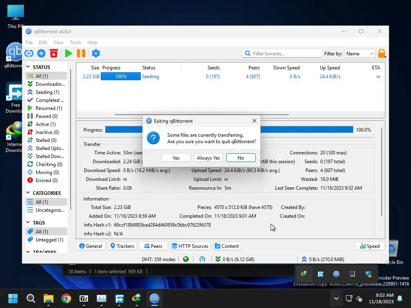Select the Inactive (0) status filter
This screenshot has width=411, height=308.
[47, 132]
